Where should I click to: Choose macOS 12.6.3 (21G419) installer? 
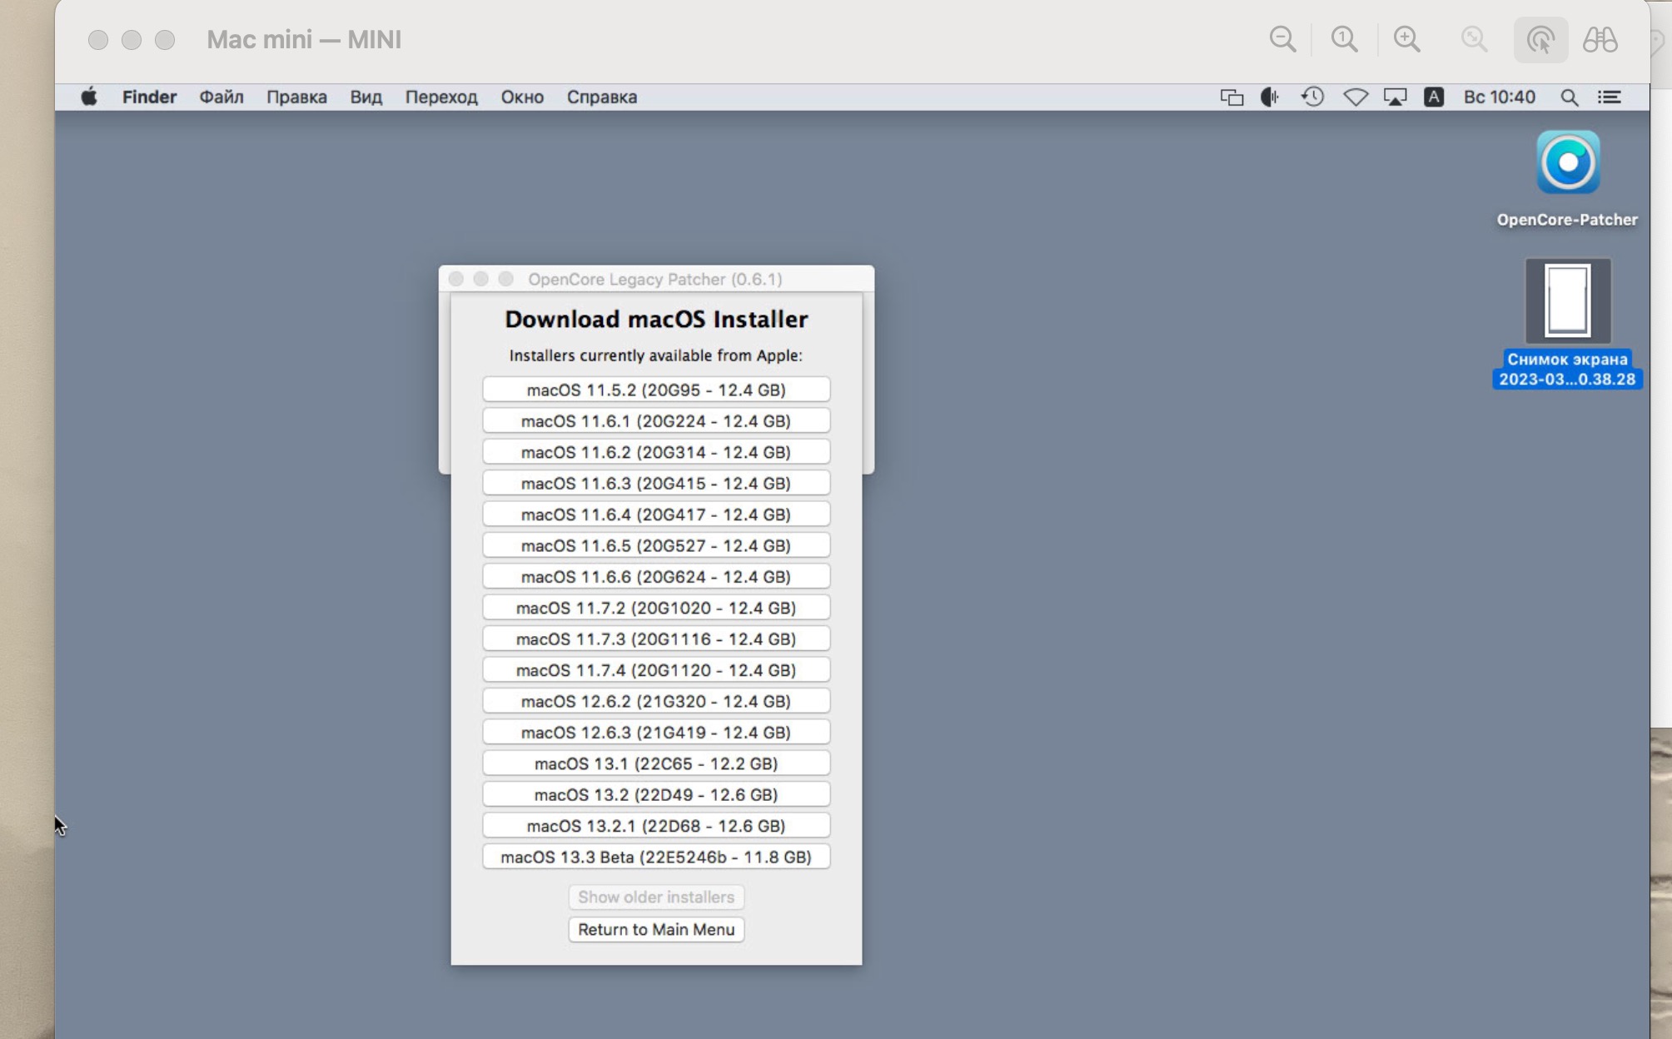pyautogui.click(x=656, y=732)
